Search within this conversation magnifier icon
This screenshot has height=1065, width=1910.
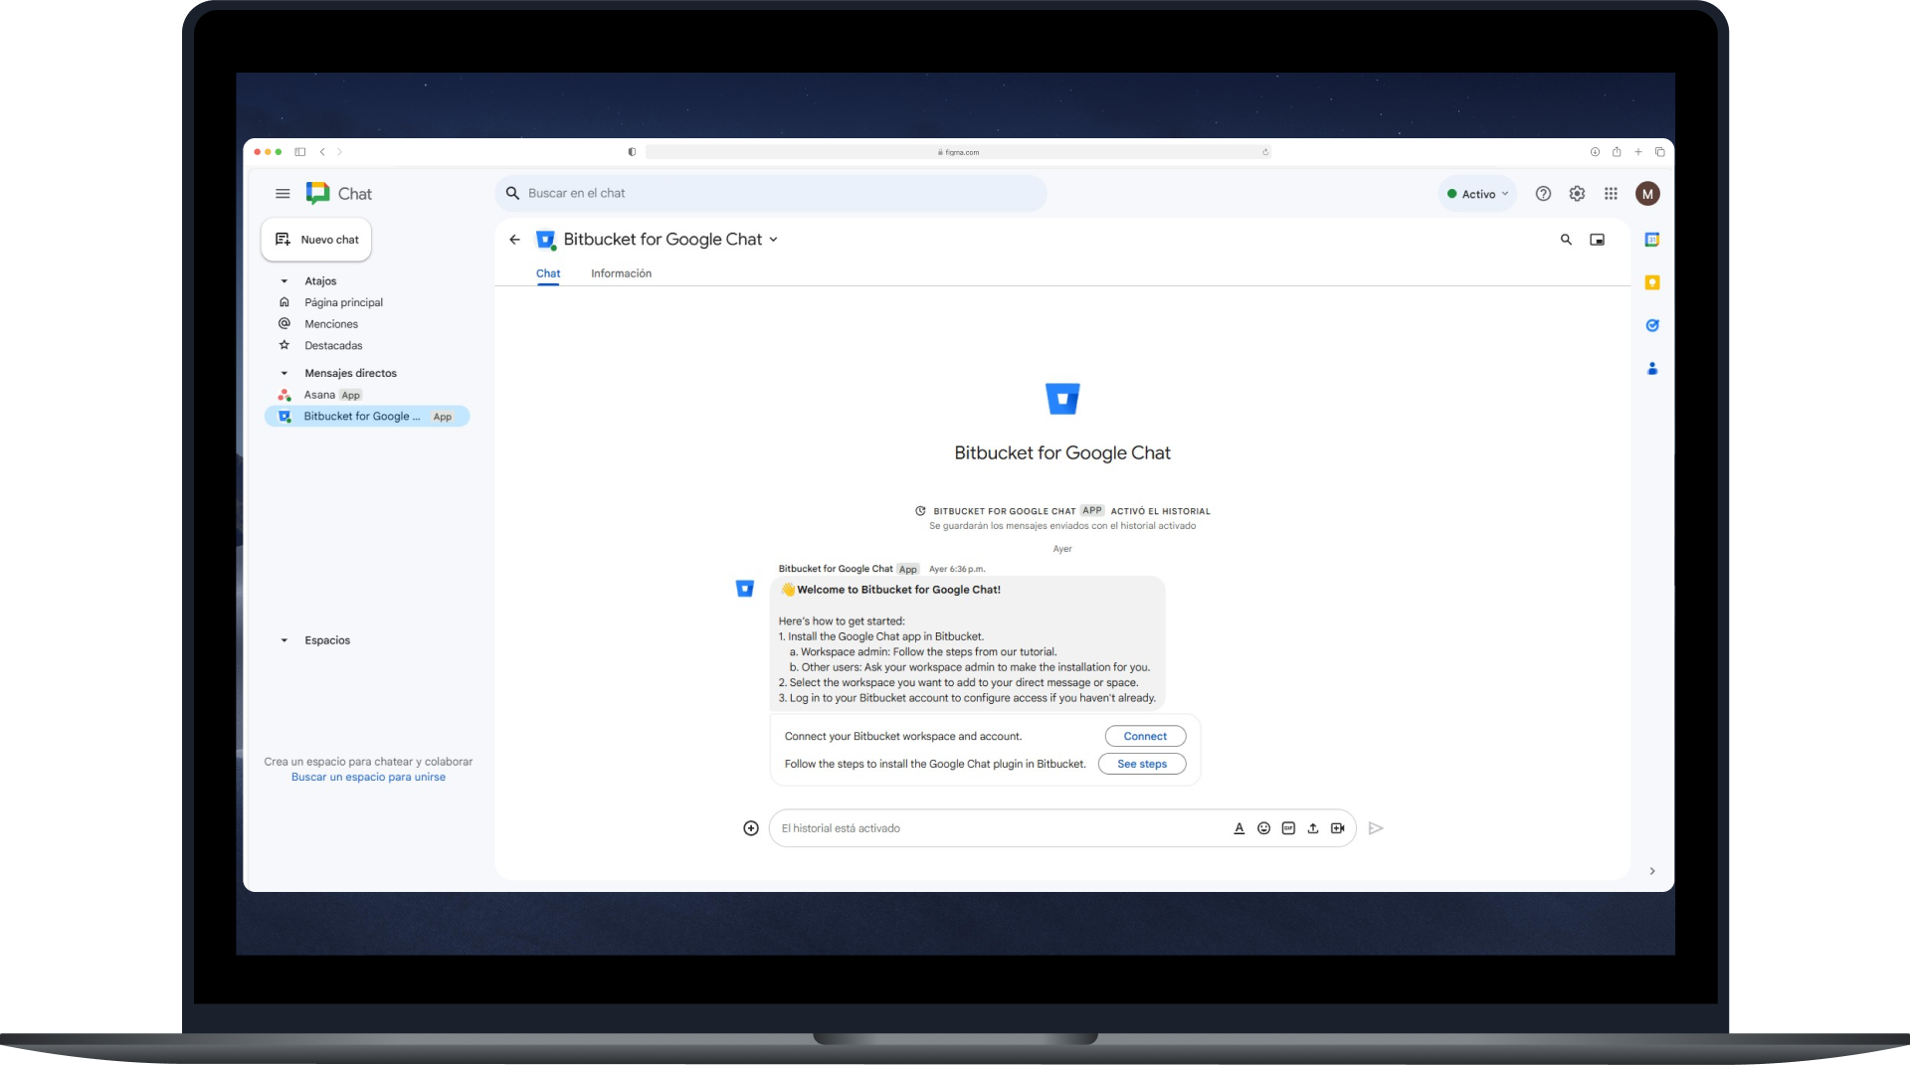click(x=1566, y=240)
